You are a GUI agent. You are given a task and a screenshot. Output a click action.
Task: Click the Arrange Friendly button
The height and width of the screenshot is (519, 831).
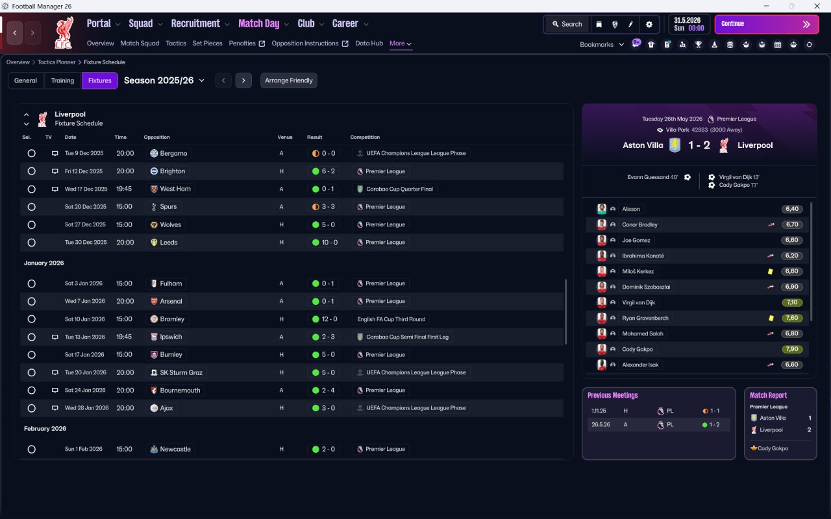pos(289,80)
